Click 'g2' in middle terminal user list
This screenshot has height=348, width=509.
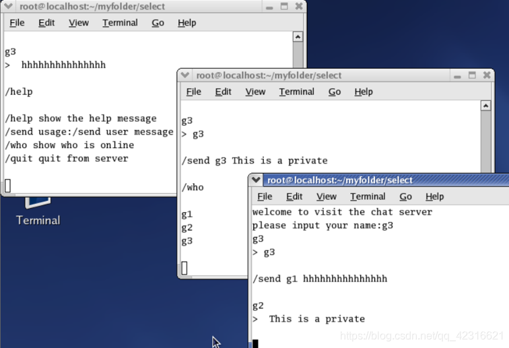pyautogui.click(x=187, y=228)
